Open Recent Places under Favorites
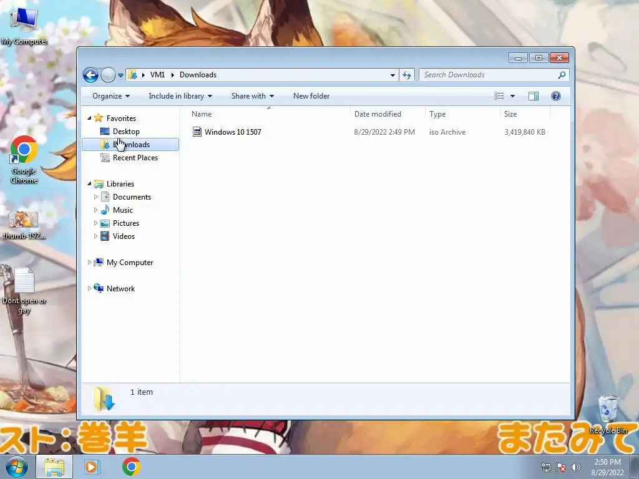Screen dimensions: 639x479 tap(135, 158)
